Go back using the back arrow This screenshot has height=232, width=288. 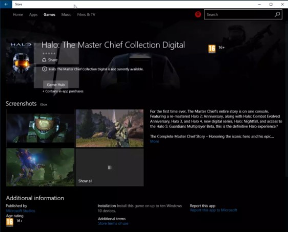[6, 4]
